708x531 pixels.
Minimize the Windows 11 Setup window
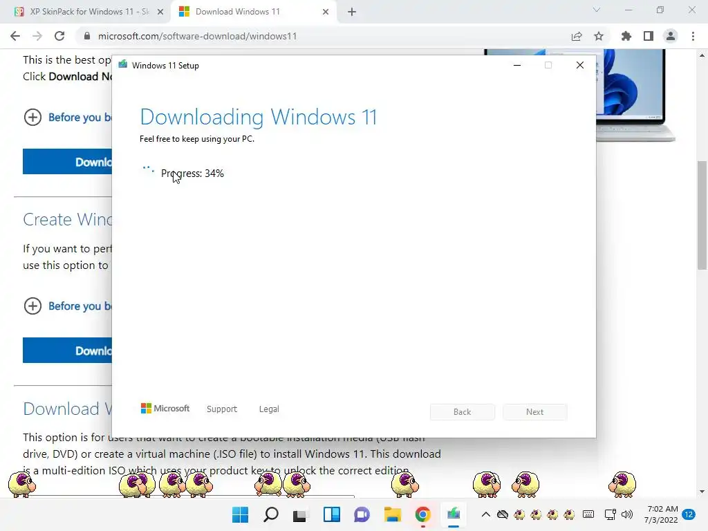517,65
